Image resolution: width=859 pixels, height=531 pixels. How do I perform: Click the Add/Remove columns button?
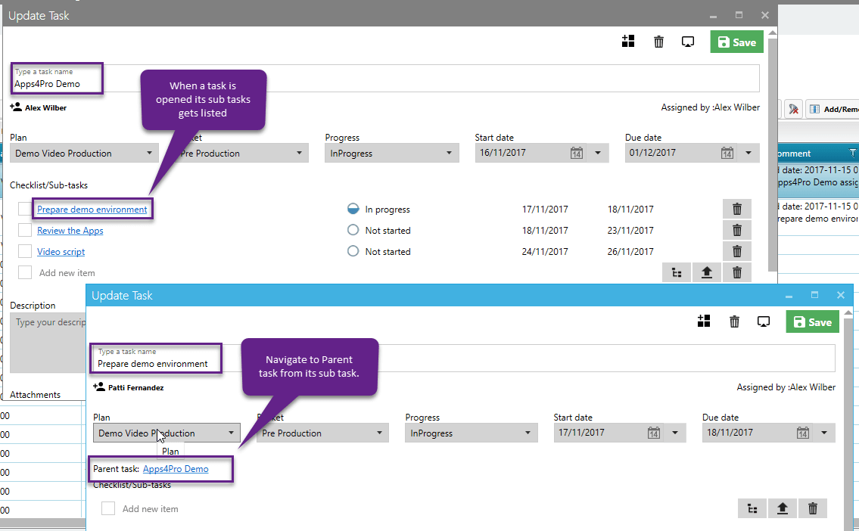[x=834, y=109]
